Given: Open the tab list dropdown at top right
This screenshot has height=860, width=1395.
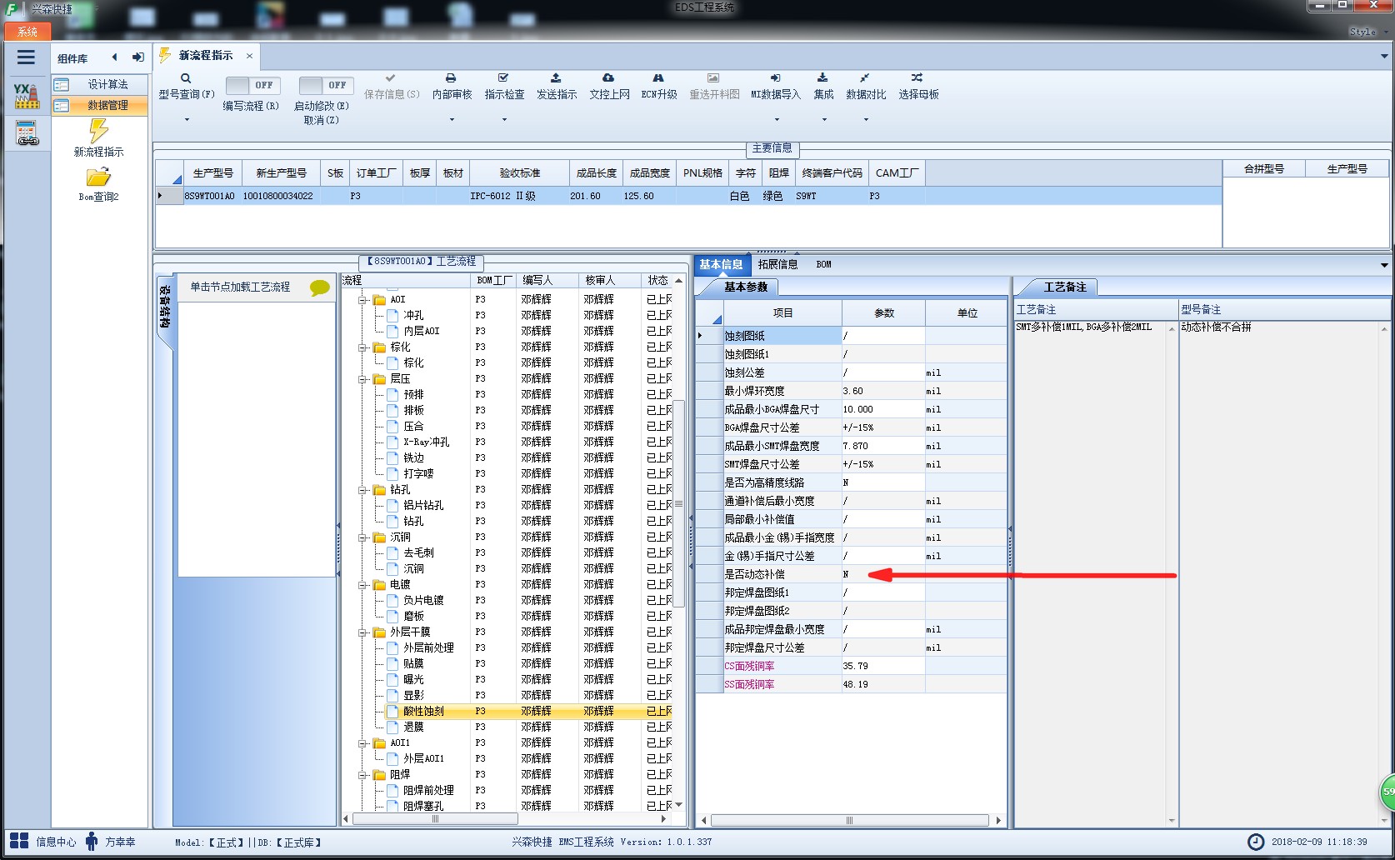Looking at the screenshot, I should coord(1384,57).
